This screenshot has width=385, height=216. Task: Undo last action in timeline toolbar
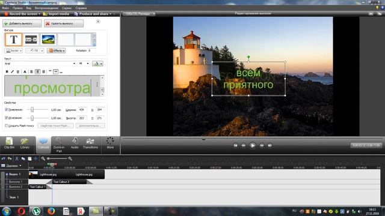tap(3, 158)
